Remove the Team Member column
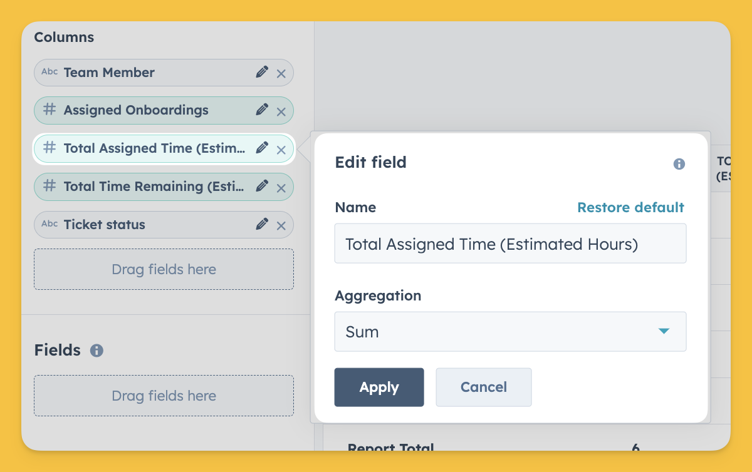The width and height of the screenshot is (752, 472). pyautogui.click(x=281, y=74)
